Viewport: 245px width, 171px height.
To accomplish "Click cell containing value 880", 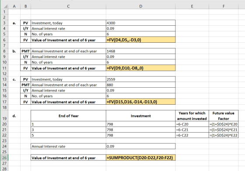I will click(x=140, y=85).
